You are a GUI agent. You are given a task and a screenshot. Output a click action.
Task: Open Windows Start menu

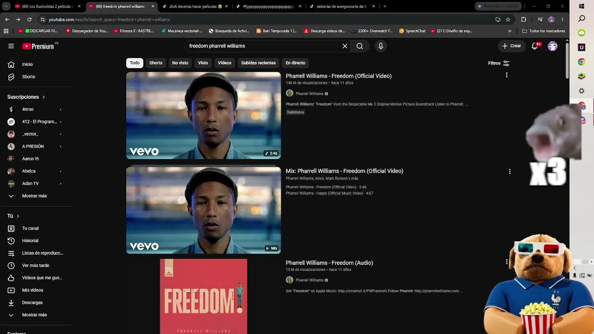click(581, 6)
